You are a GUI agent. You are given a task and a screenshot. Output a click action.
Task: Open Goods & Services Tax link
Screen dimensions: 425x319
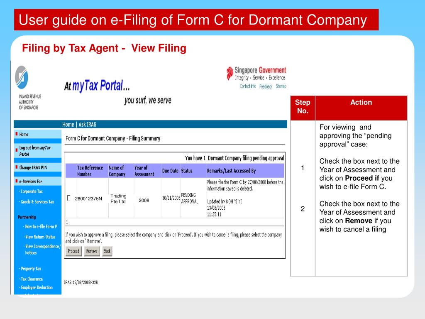tap(37, 202)
